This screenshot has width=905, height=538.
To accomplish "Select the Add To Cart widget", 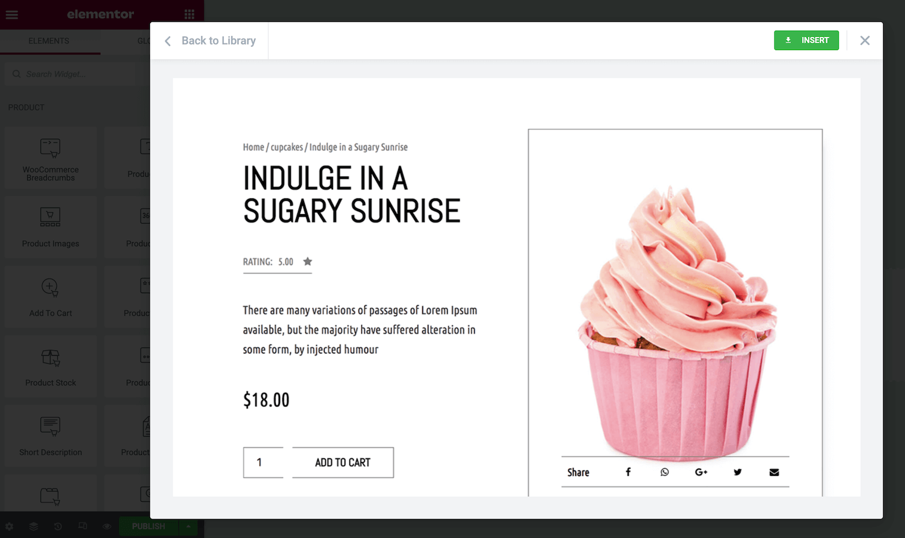I will pyautogui.click(x=51, y=297).
